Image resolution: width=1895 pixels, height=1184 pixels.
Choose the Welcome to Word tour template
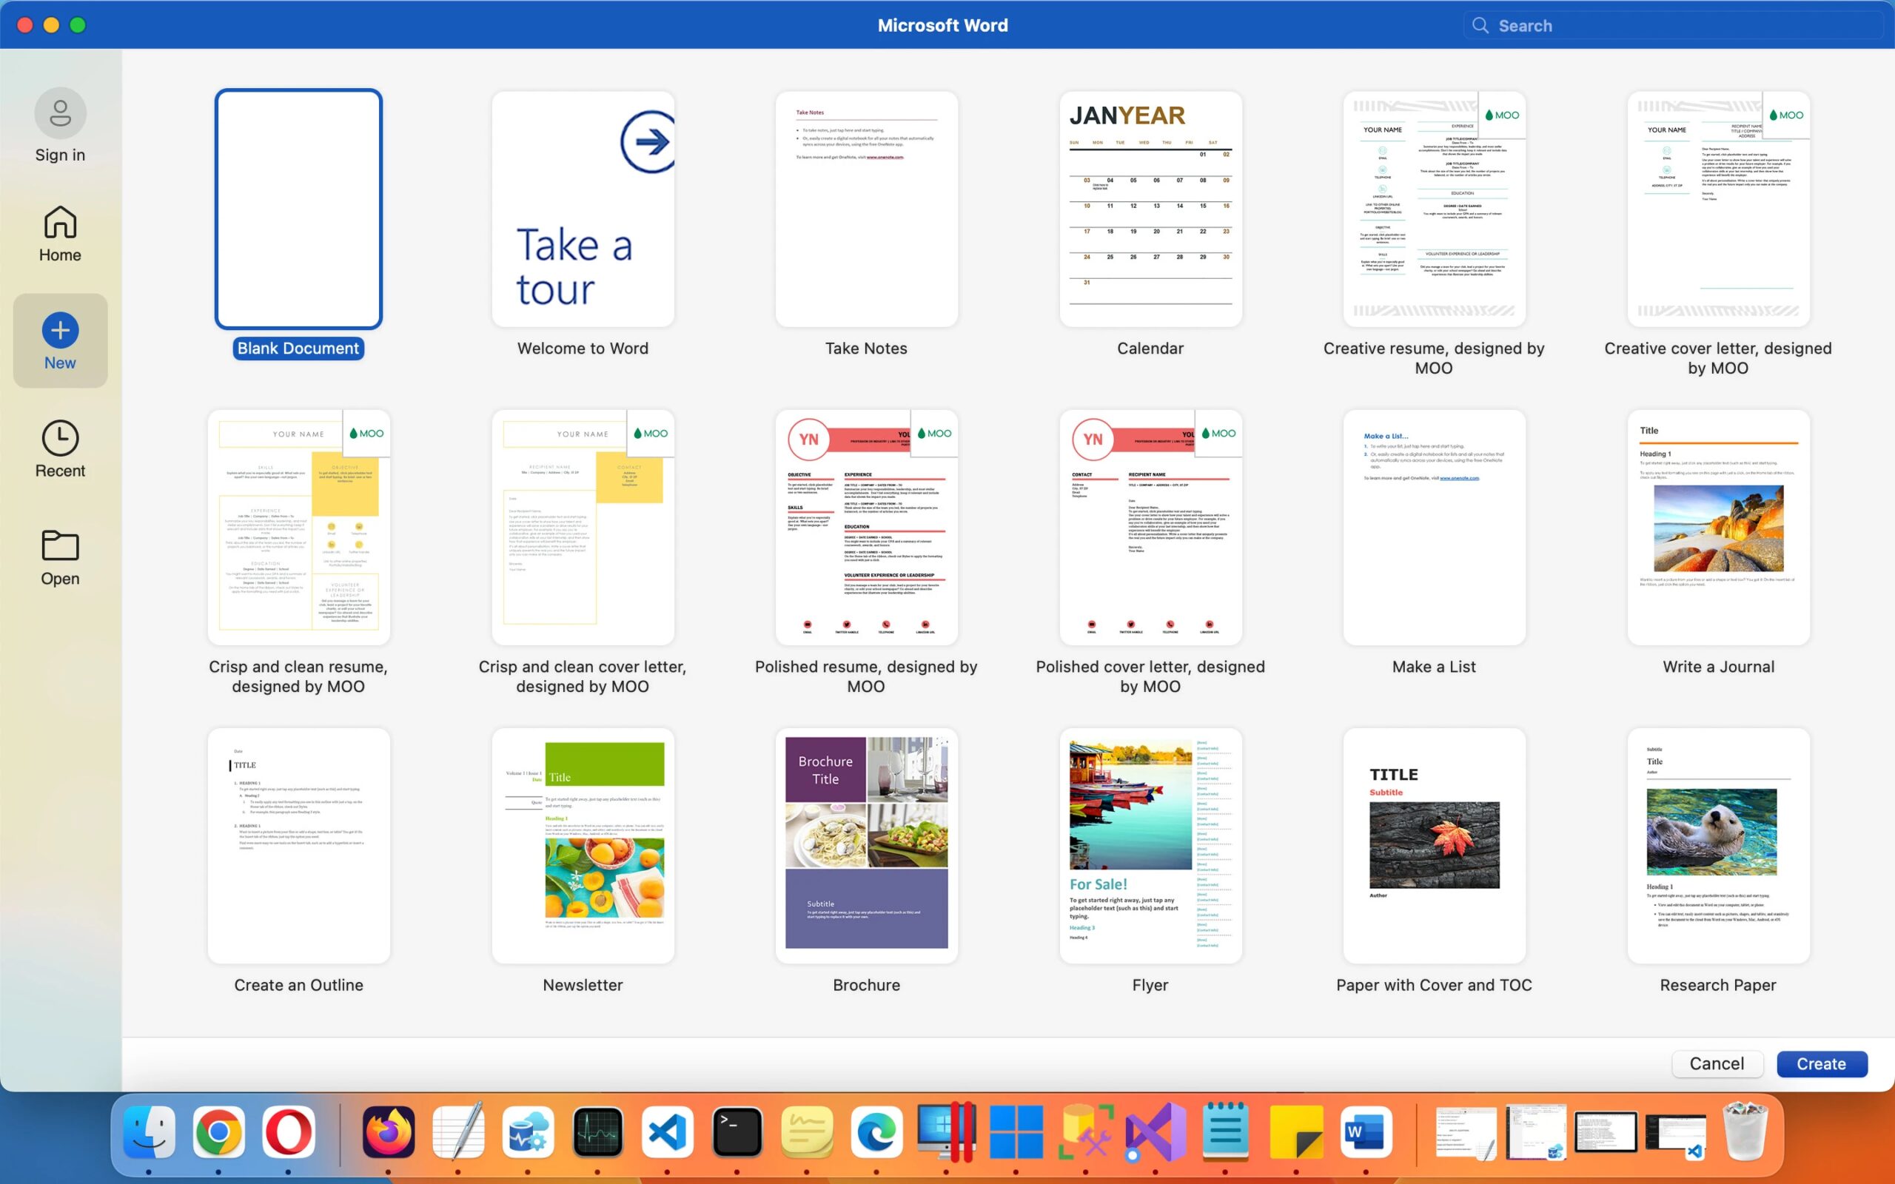pos(583,209)
